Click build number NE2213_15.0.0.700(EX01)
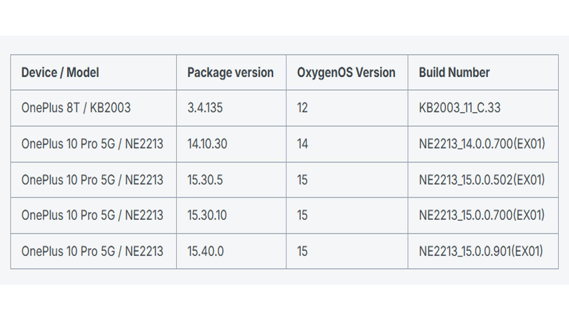 tap(482, 215)
